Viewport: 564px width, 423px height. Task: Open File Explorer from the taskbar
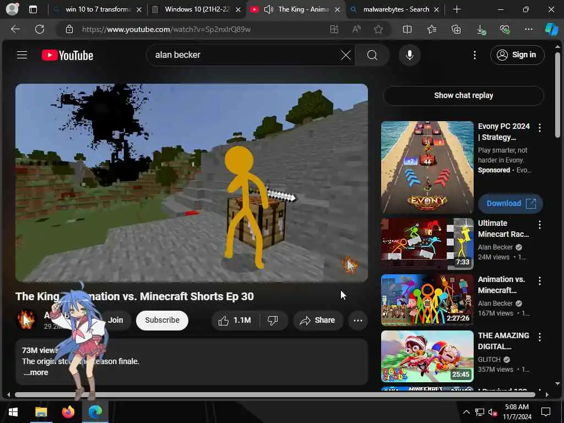tap(41, 412)
